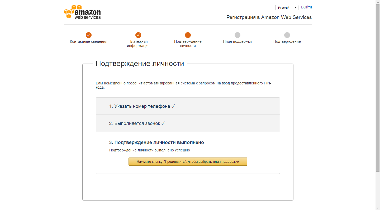
Task: Click the Amazon Web Services logo
Action: point(82,12)
